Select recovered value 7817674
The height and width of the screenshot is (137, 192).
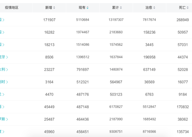(149, 20)
